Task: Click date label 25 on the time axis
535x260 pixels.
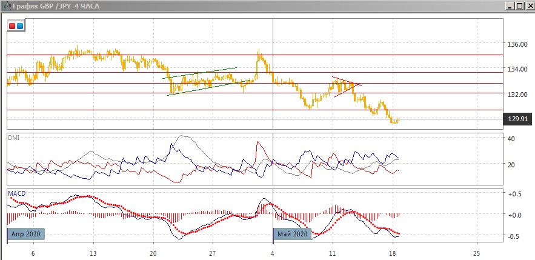Action: tap(476, 253)
